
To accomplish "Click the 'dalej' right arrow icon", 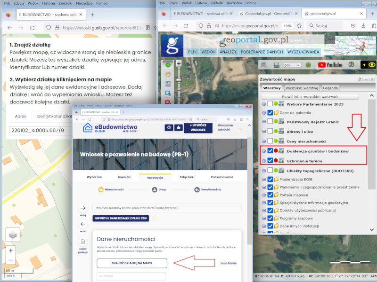I will pos(83,208).
